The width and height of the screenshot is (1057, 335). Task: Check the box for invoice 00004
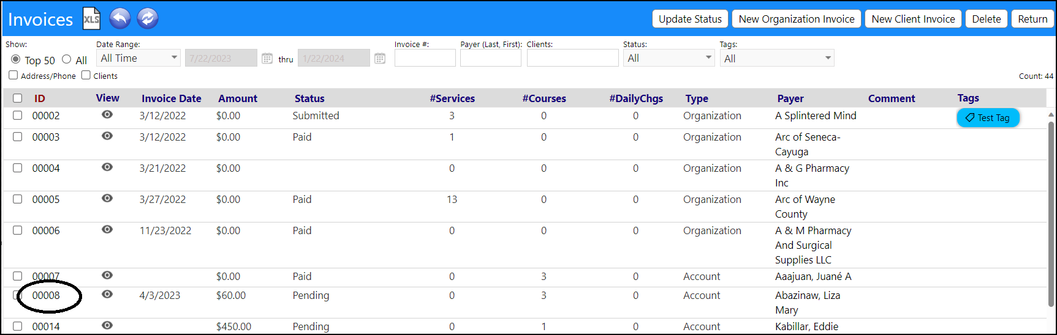[x=18, y=168]
